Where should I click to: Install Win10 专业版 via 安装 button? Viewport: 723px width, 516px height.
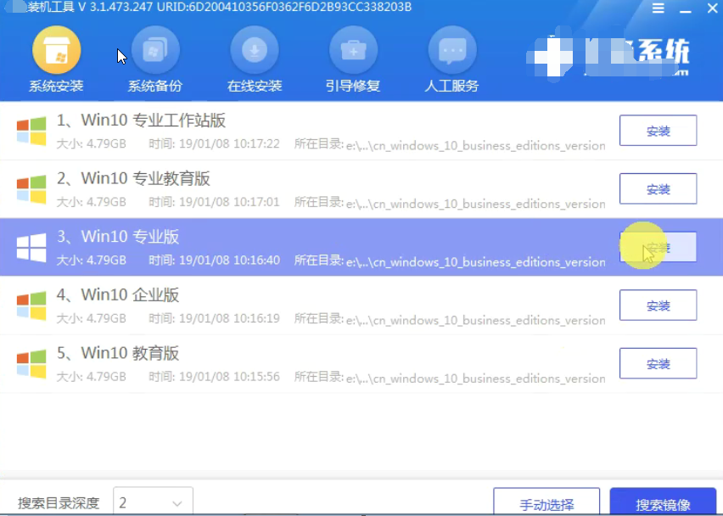[x=658, y=247]
